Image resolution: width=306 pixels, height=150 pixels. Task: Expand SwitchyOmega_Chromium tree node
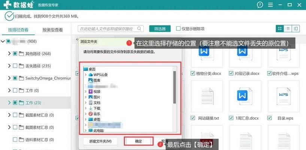(x=9, y=78)
